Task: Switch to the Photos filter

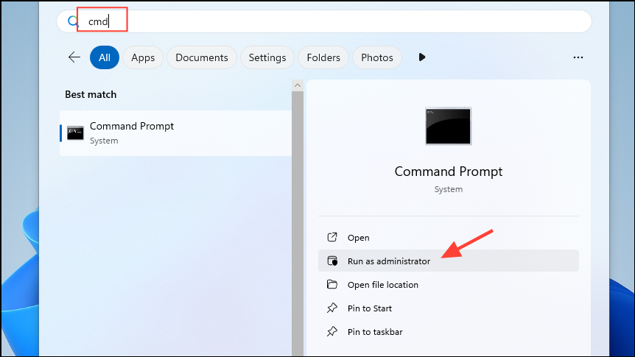Action: coord(377,57)
